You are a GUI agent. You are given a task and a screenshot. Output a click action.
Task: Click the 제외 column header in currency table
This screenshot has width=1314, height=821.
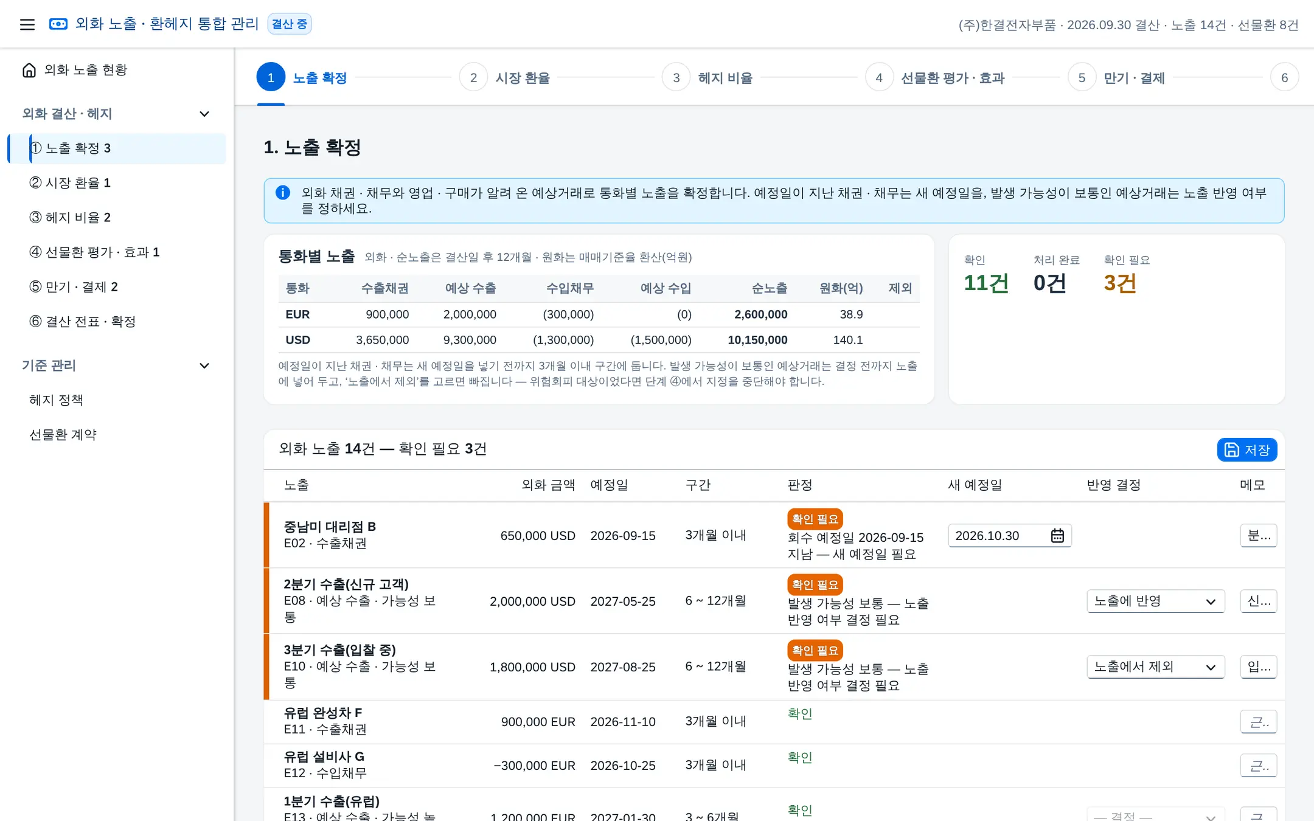(x=900, y=288)
